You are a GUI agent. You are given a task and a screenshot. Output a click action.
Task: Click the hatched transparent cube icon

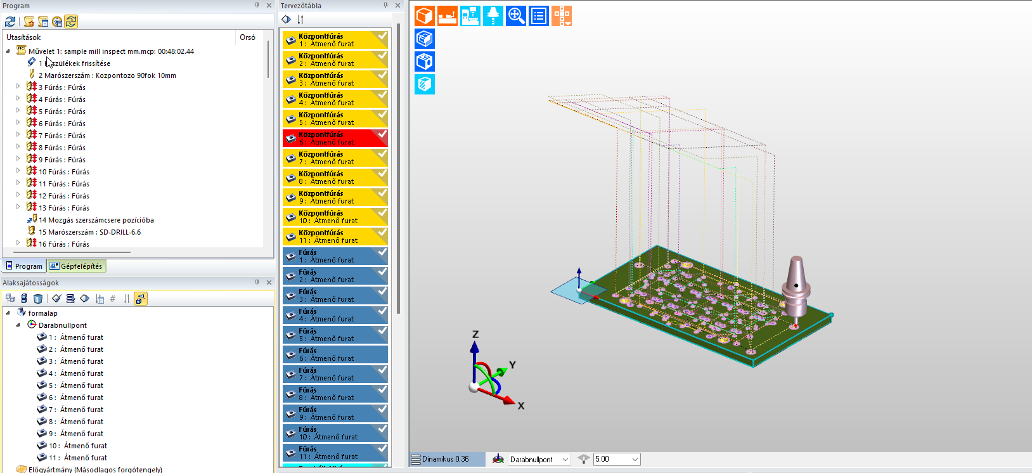[425, 84]
